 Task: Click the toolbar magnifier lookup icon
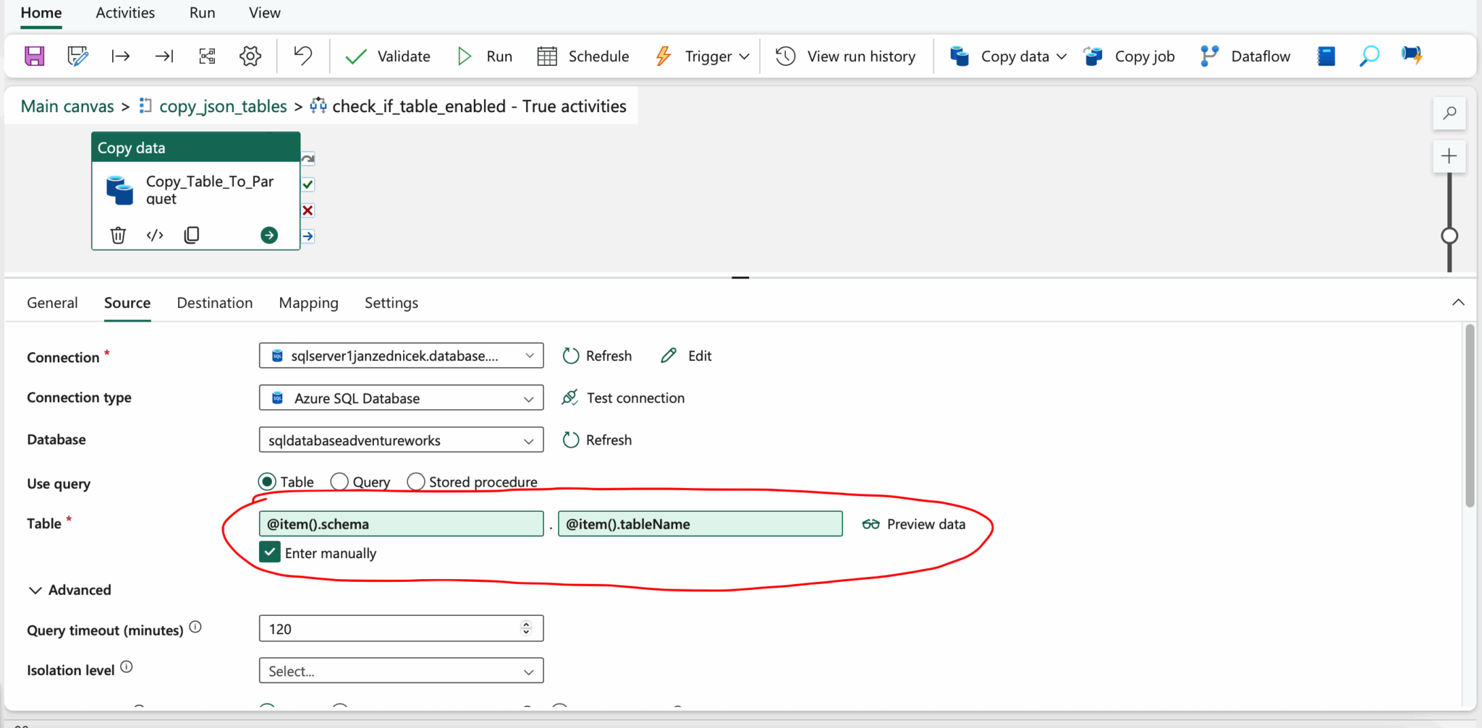pos(1369,56)
